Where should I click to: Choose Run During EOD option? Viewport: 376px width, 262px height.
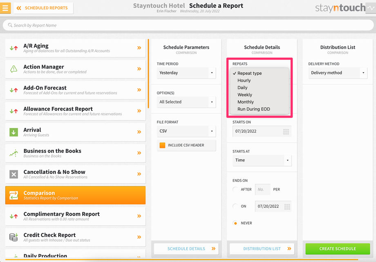(254, 109)
